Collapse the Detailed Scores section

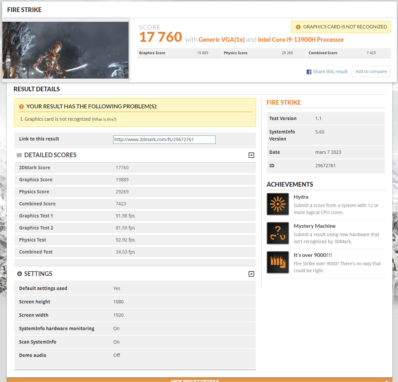pos(251,155)
